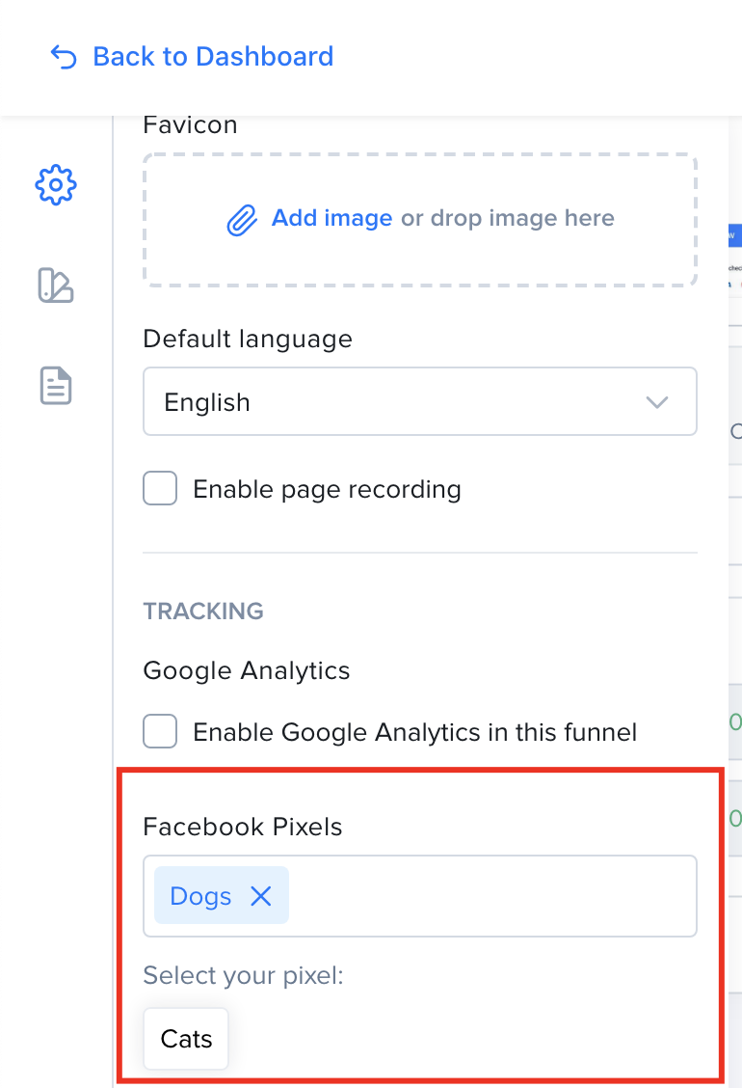
Task: Click the favicon drop zone area
Action: click(x=419, y=220)
